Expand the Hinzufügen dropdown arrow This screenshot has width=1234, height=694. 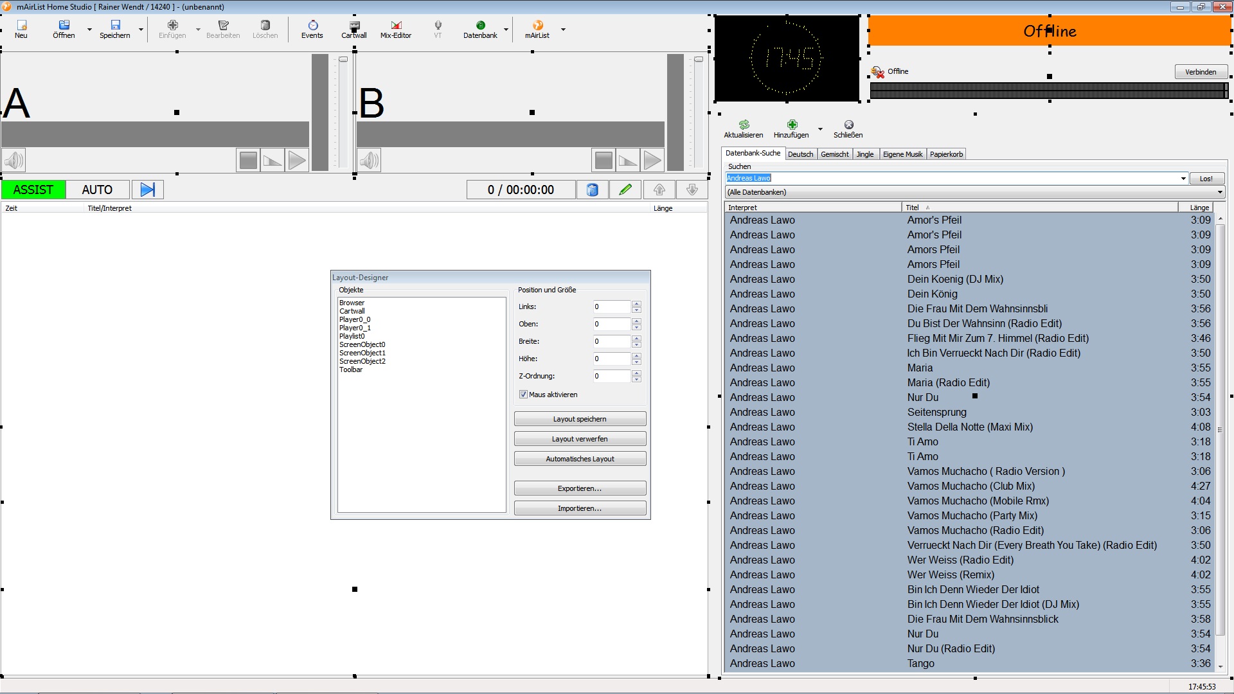tap(820, 129)
